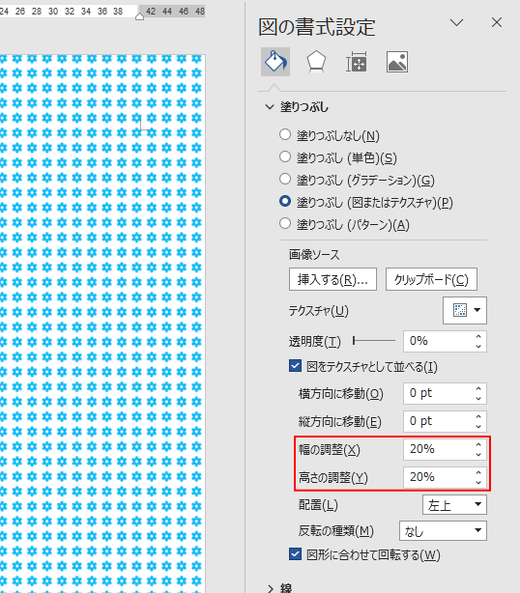Open the Layout & Properties tab icon
Image resolution: width=520 pixels, height=593 pixels.
tap(356, 62)
